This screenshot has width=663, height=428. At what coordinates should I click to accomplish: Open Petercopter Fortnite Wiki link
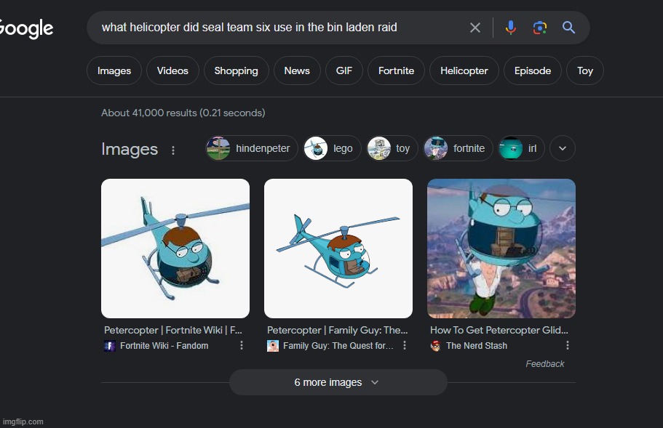pyautogui.click(x=173, y=330)
